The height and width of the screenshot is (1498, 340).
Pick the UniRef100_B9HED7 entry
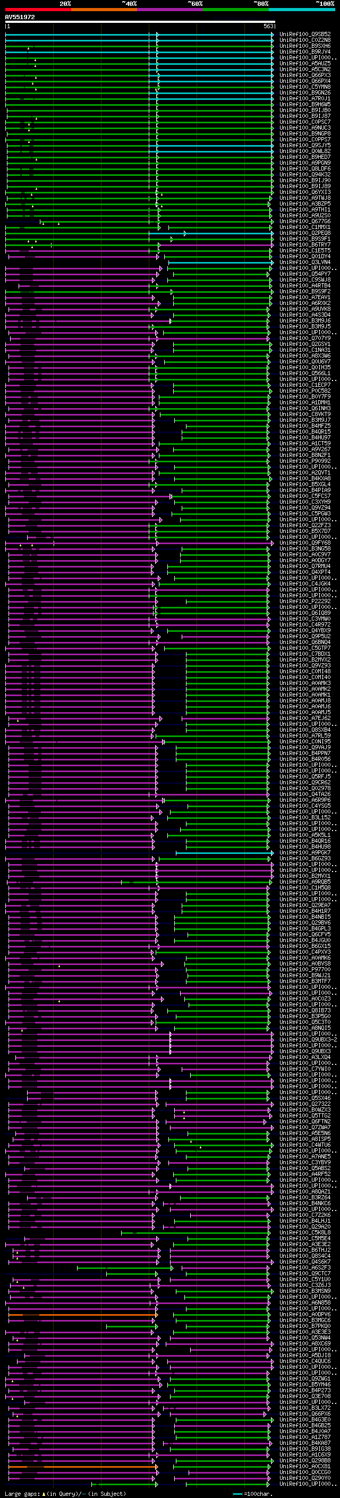(x=305, y=157)
